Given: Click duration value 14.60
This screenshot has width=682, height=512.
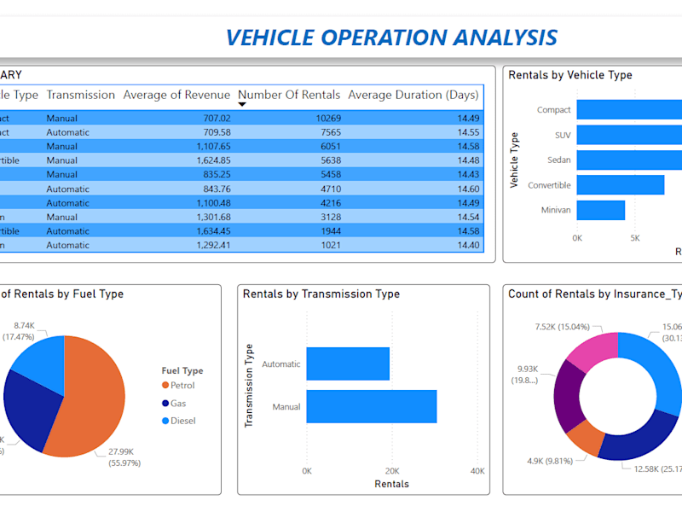Looking at the screenshot, I should point(468,189).
